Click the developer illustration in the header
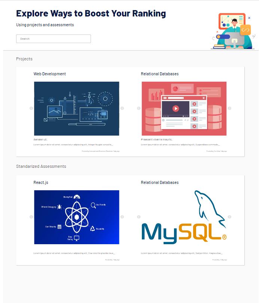This screenshot has height=303, width=259. pyautogui.click(x=233, y=31)
